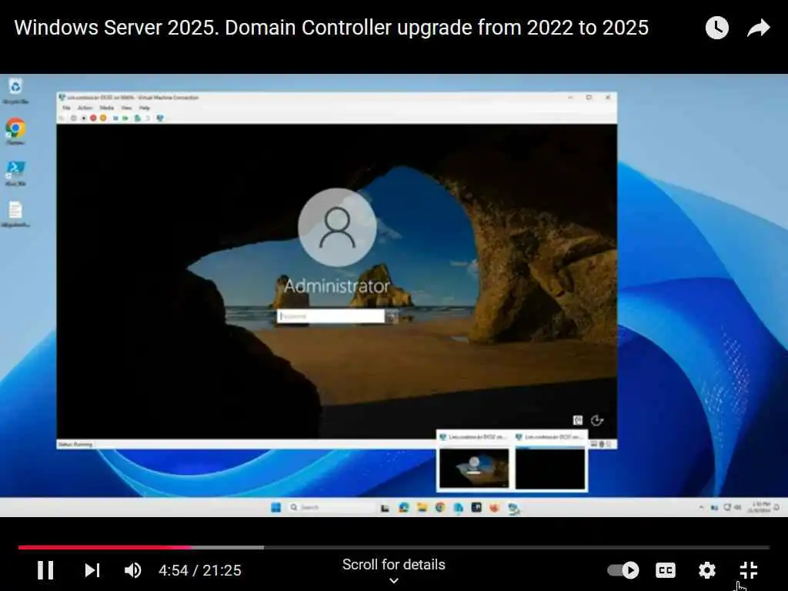Pause the YouTube video

coord(45,570)
